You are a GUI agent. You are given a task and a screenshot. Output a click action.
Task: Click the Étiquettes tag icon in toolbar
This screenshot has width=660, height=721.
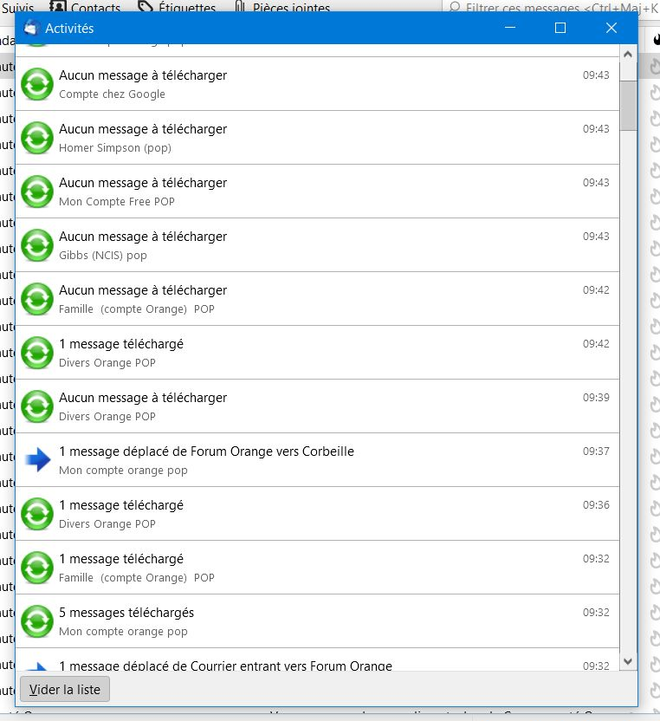click(146, 8)
